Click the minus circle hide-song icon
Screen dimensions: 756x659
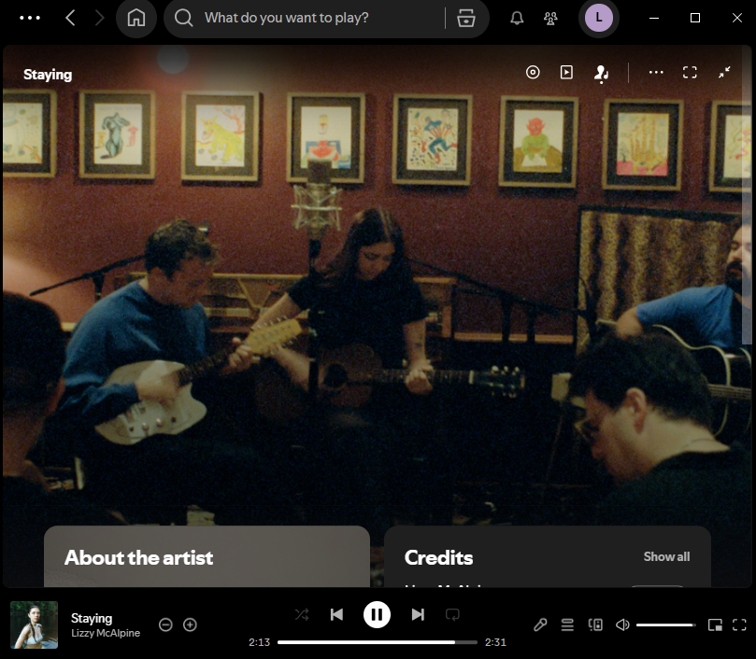[x=165, y=624]
